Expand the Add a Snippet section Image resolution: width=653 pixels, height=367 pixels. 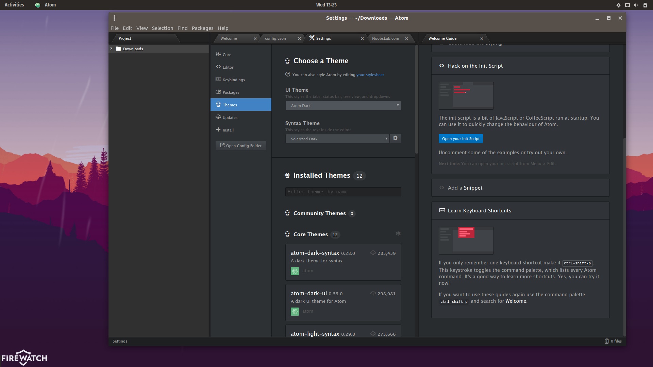coord(465,188)
